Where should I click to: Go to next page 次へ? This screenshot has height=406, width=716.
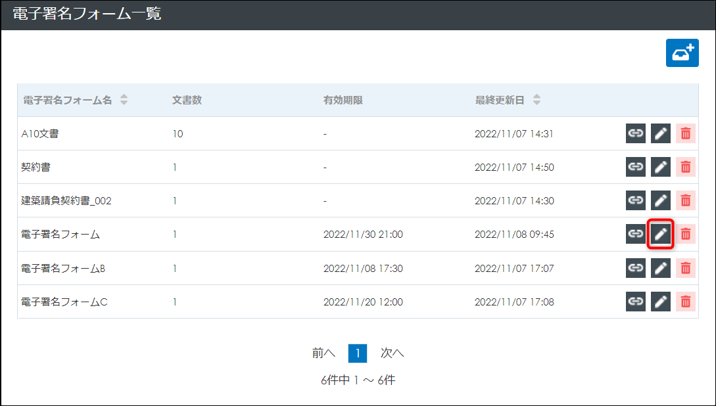click(393, 353)
